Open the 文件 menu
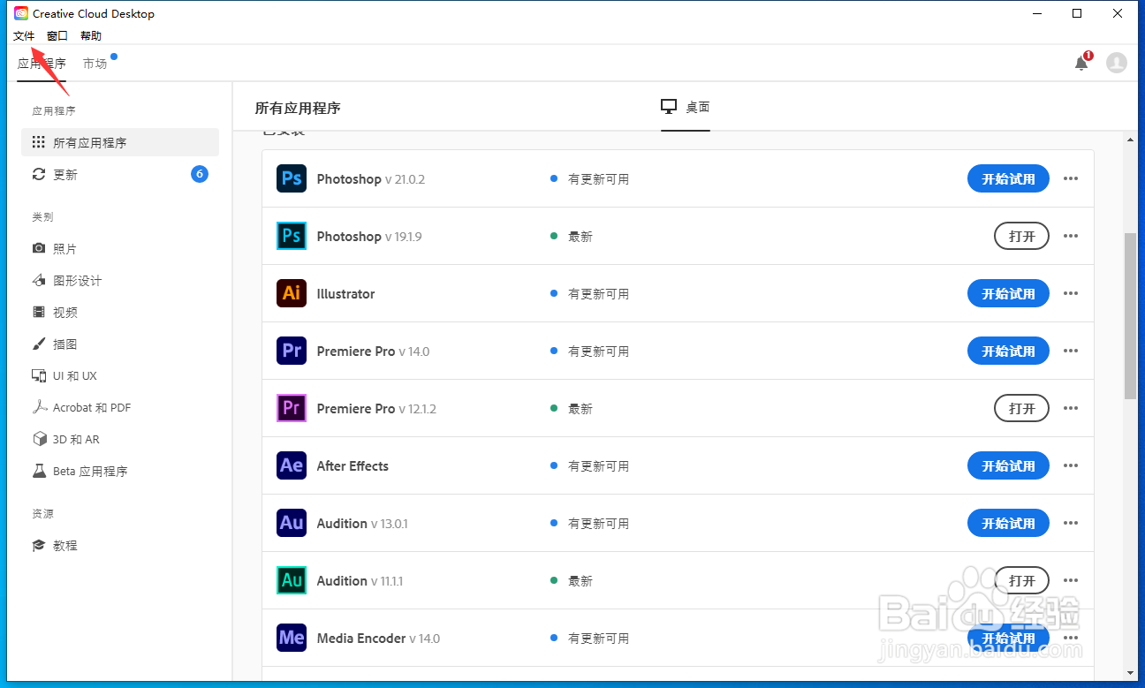The width and height of the screenshot is (1145, 688). (24, 36)
